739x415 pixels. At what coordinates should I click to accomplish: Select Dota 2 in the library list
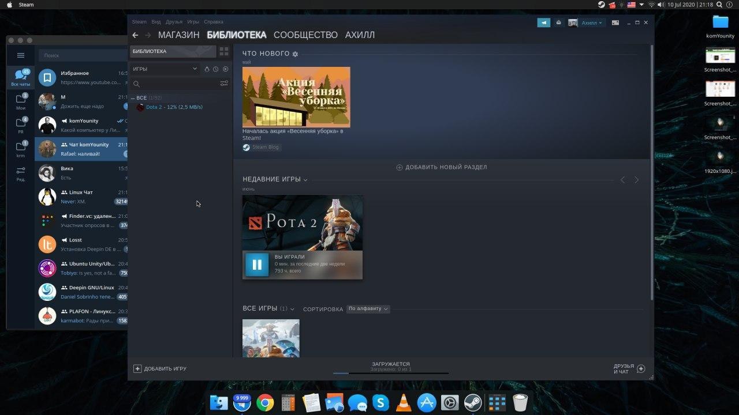point(174,107)
